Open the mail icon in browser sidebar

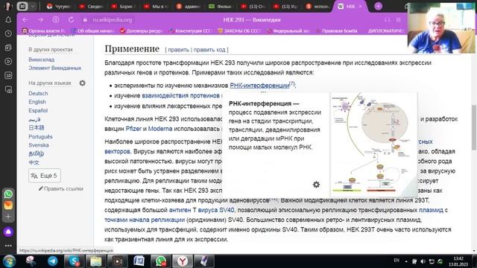(x=8, y=205)
